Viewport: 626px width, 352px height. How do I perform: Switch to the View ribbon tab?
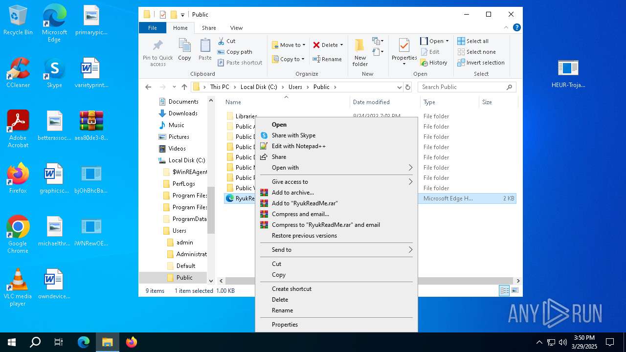tap(236, 28)
